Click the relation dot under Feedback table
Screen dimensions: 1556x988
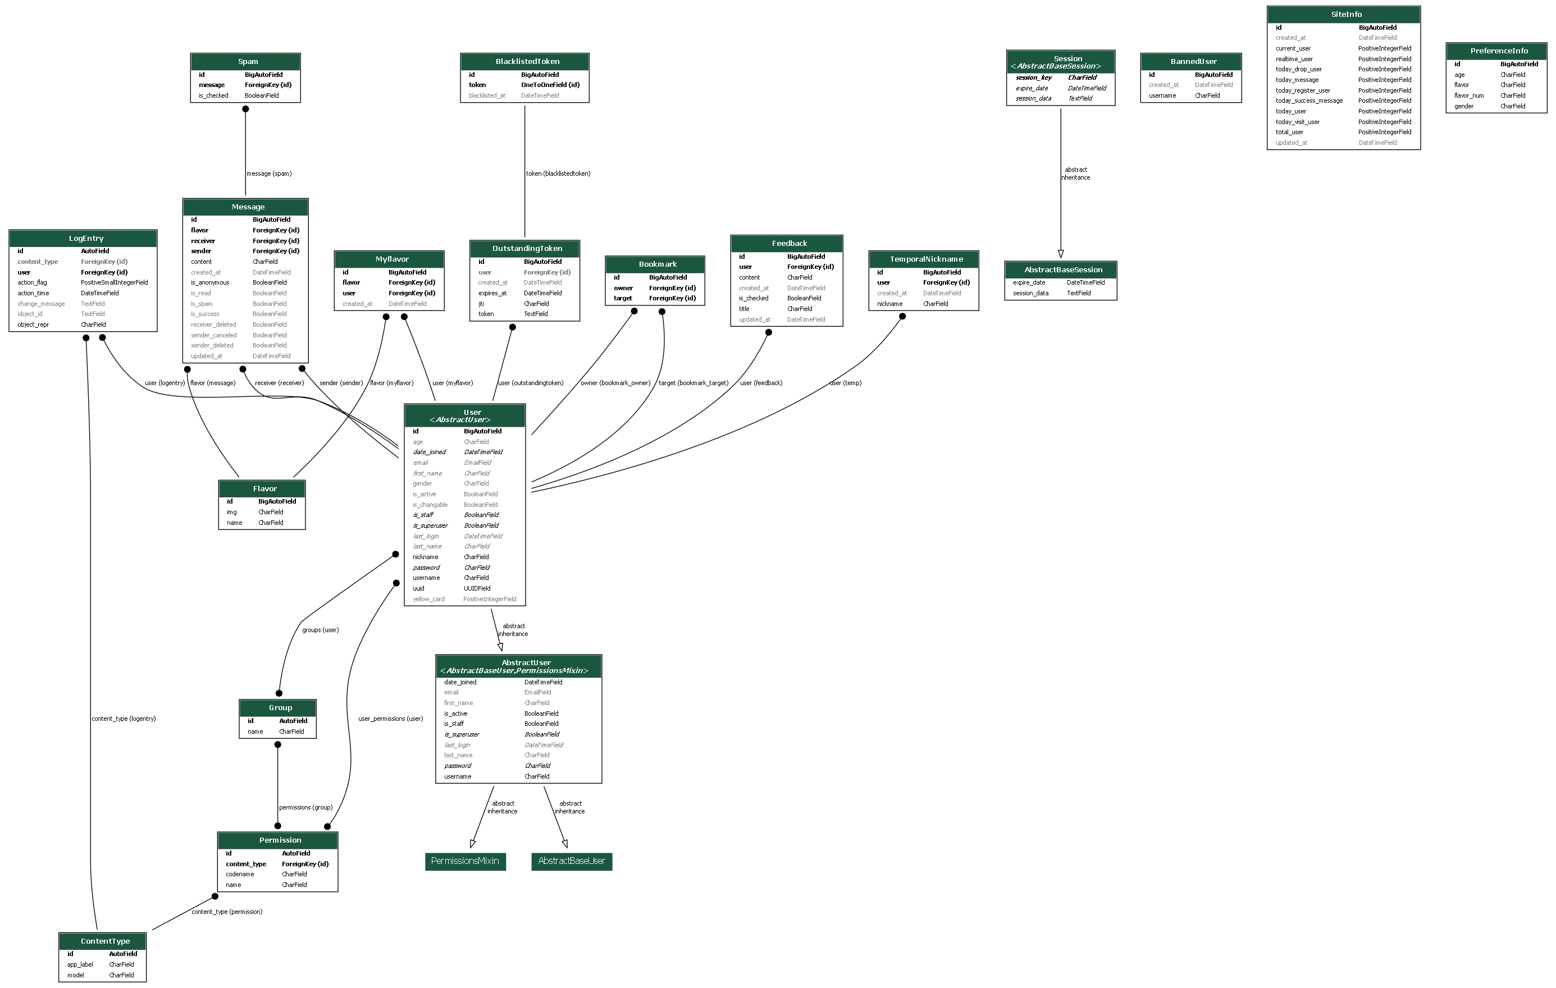tap(768, 332)
